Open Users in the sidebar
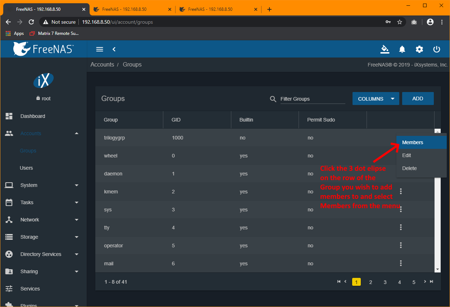 point(26,168)
